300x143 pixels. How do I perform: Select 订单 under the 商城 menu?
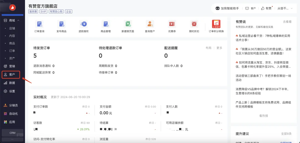[12, 51]
